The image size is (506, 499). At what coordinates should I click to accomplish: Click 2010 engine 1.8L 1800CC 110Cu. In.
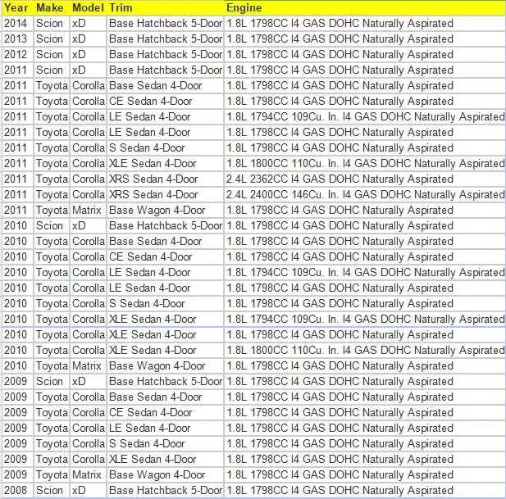[365, 350]
